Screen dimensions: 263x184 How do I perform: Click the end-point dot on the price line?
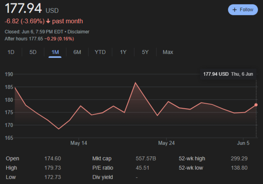pos(256,105)
